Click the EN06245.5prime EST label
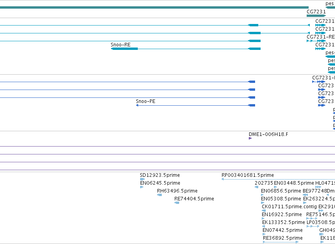The width and height of the screenshot is (335, 244). 160,183
